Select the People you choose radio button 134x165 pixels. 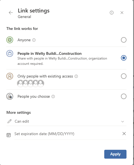click(123, 96)
